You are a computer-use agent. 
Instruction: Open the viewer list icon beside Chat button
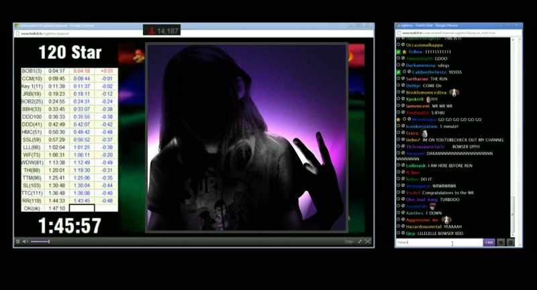click(x=501, y=242)
